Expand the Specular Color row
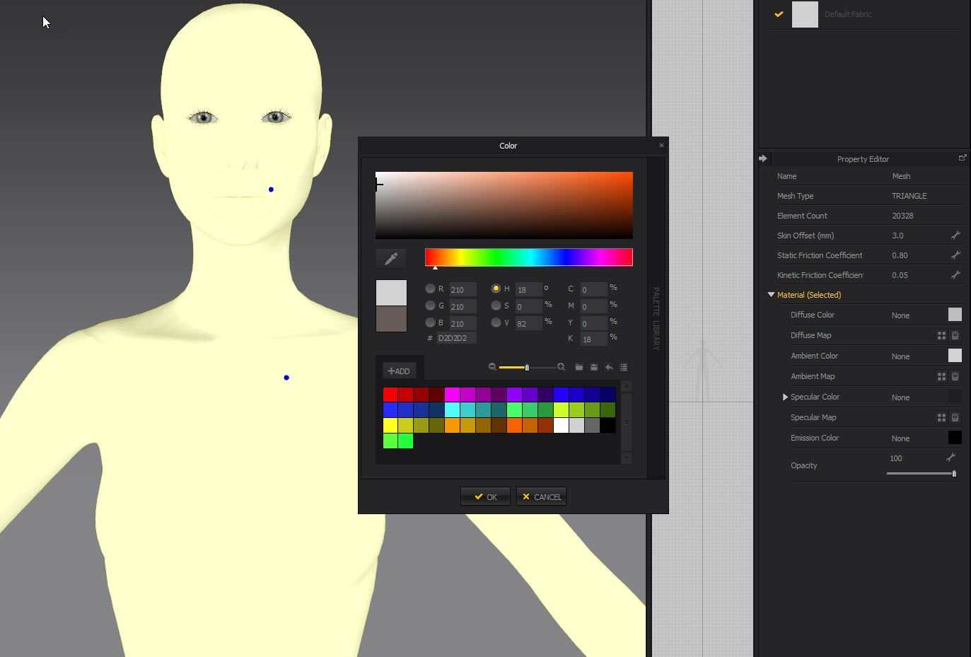Viewport: 971px width, 657px height. tap(785, 397)
